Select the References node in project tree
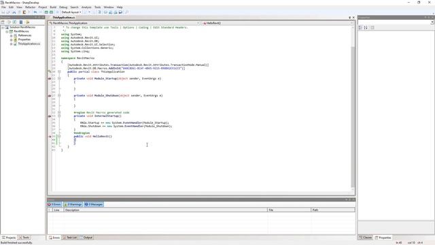Screen dimensions: 435x245 coord(24,35)
